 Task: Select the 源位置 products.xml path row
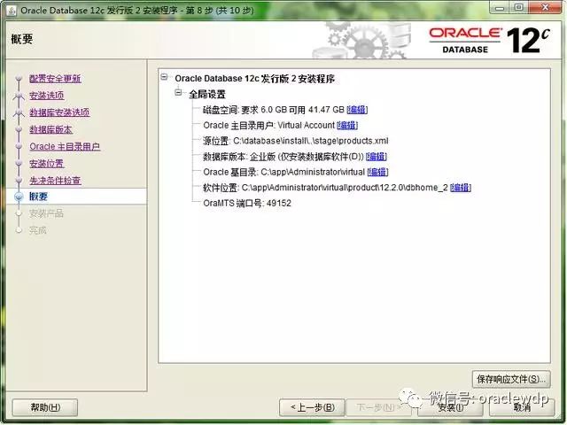click(295, 141)
